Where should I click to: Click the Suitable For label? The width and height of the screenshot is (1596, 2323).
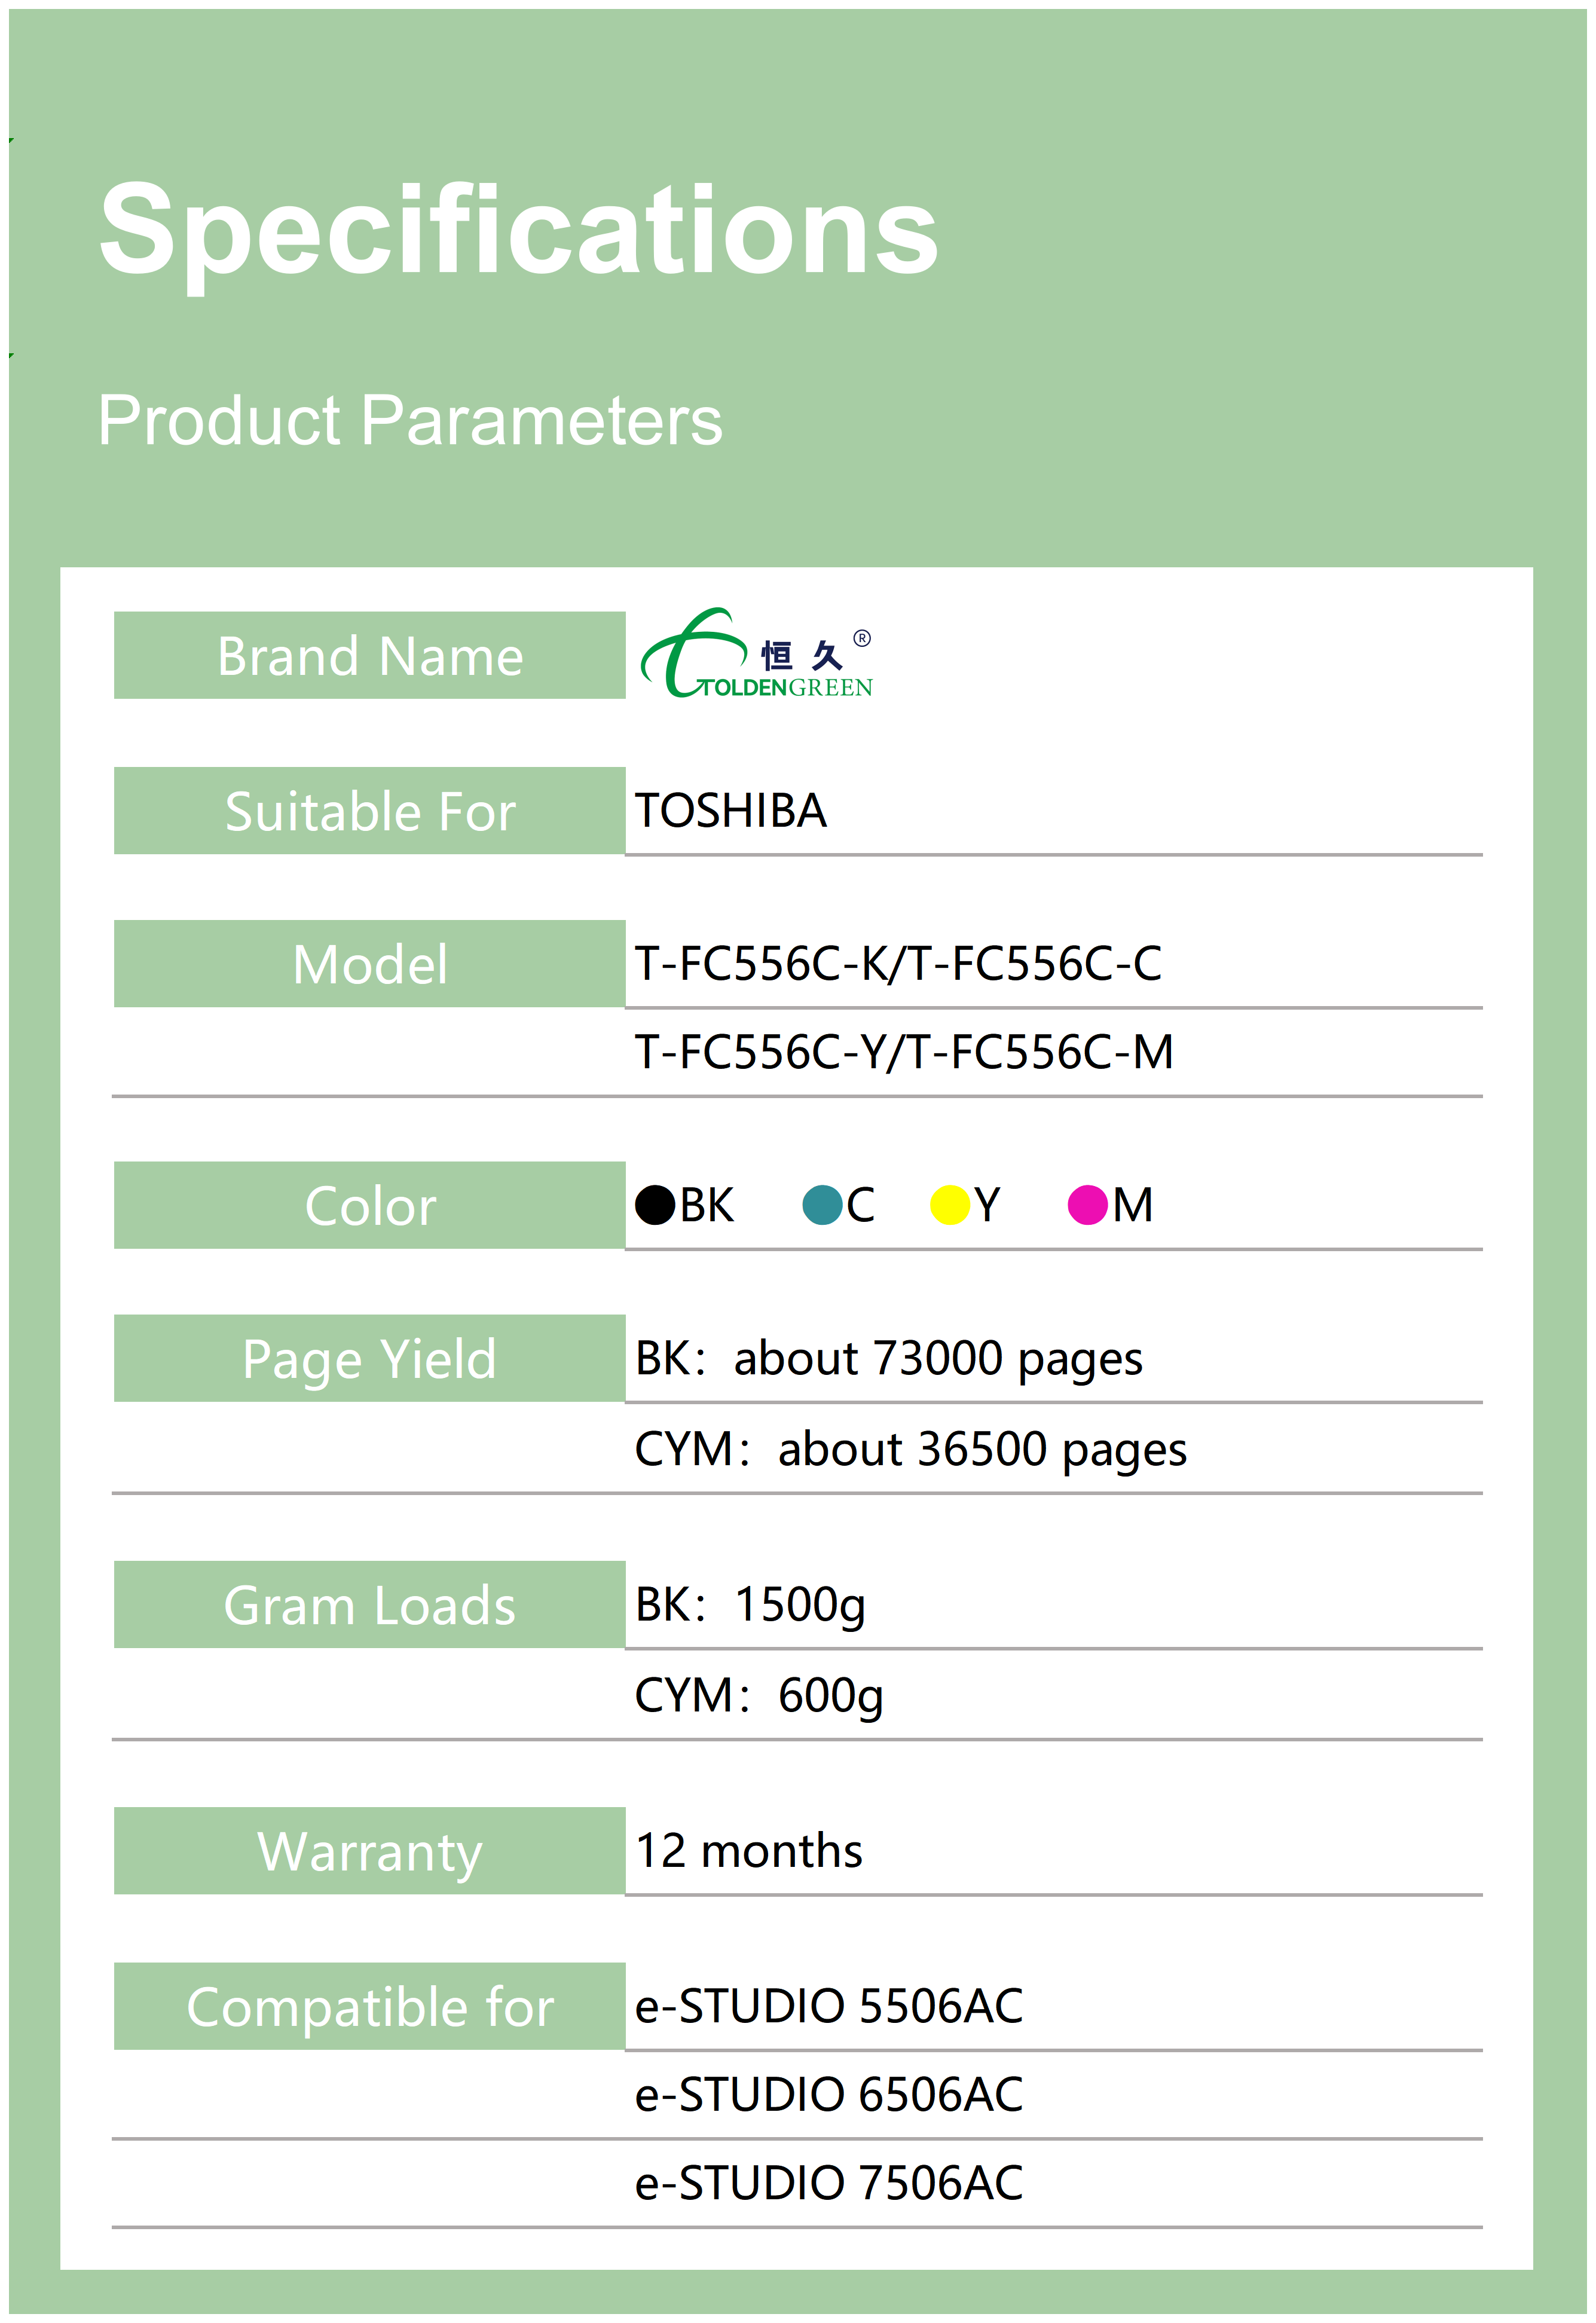click(370, 811)
